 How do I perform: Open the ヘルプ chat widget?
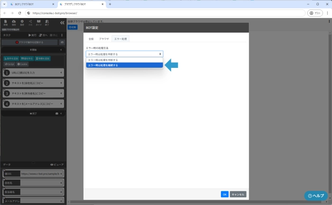316,196
